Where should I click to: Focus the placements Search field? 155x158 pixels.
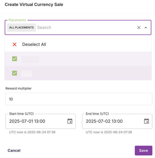(85, 27)
